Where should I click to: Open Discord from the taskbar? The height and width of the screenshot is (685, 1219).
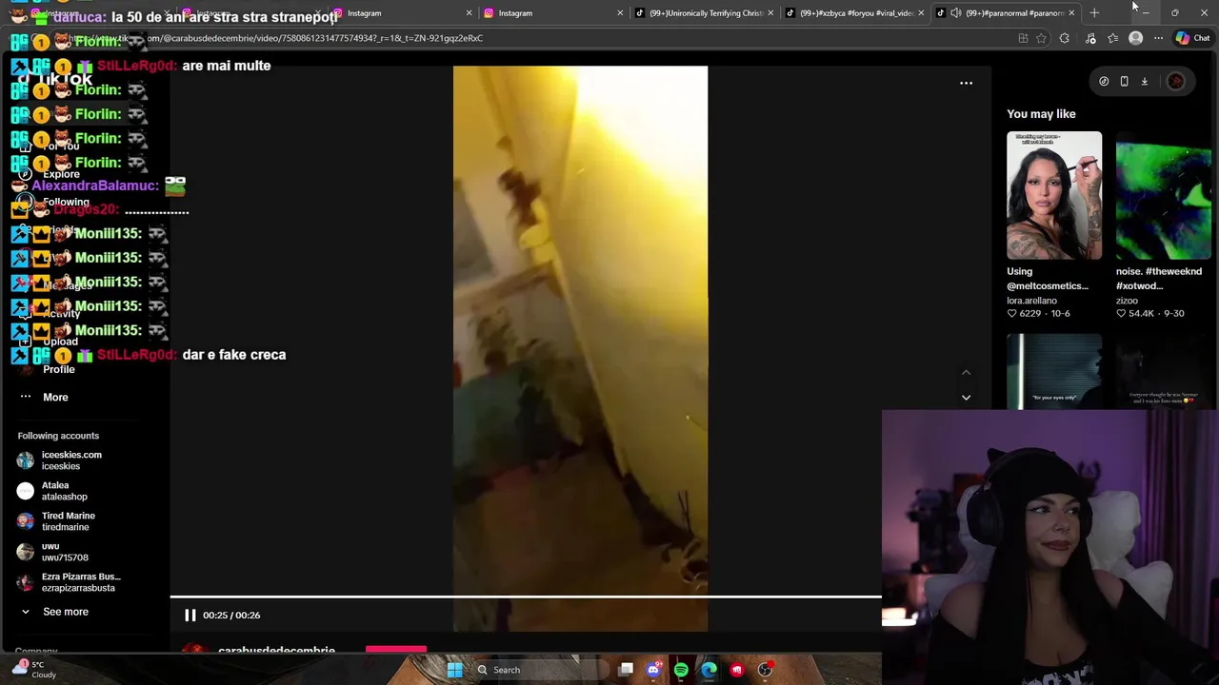click(653, 670)
